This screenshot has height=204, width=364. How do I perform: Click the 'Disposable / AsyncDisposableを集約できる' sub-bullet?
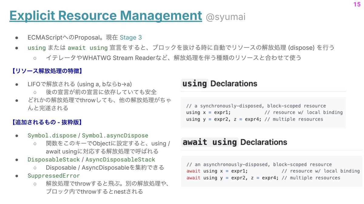click(105, 168)
